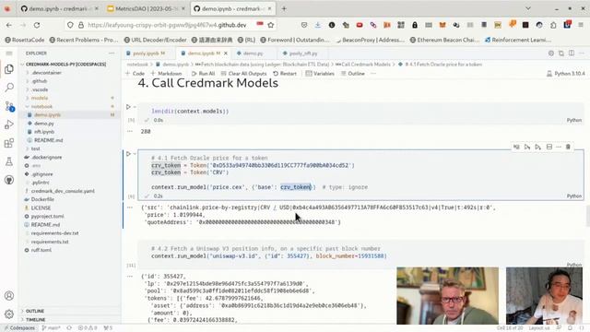Switch to MetricsDAO browser tab
590x332 pixels.
point(146,8)
